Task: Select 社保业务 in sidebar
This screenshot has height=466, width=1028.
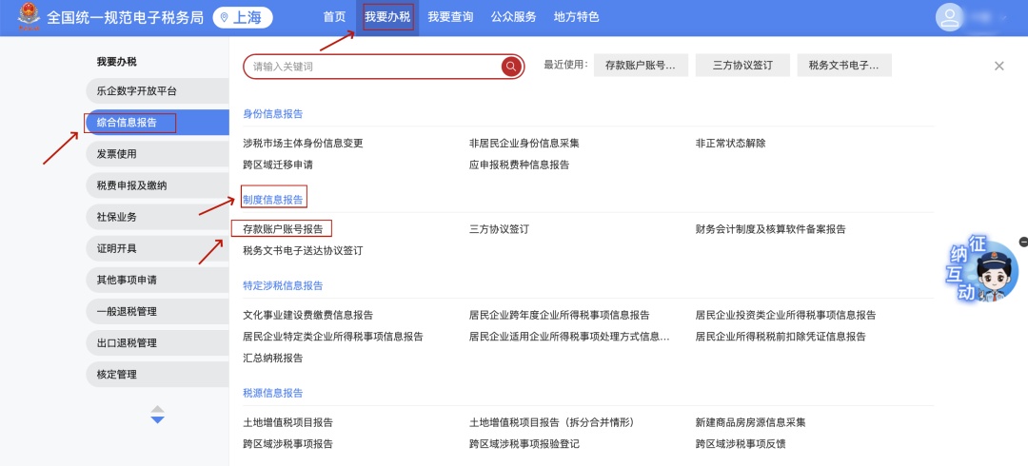Action: coord(157,217)
